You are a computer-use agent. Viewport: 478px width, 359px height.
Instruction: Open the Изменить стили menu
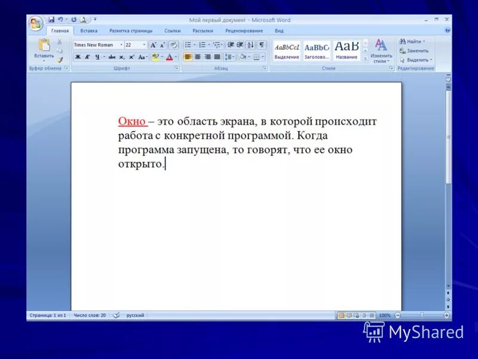[381, 51]
